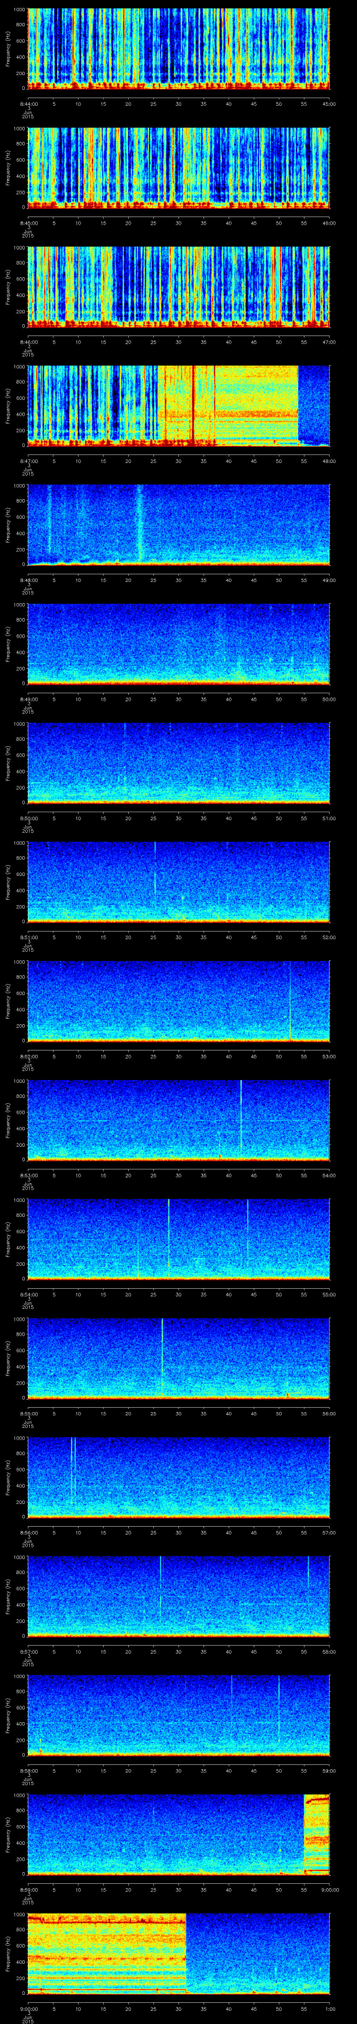Choose the spectrogram panel starting at 8:54:00
This screenshot has width=357, height=2024.
click(178, 1239)
